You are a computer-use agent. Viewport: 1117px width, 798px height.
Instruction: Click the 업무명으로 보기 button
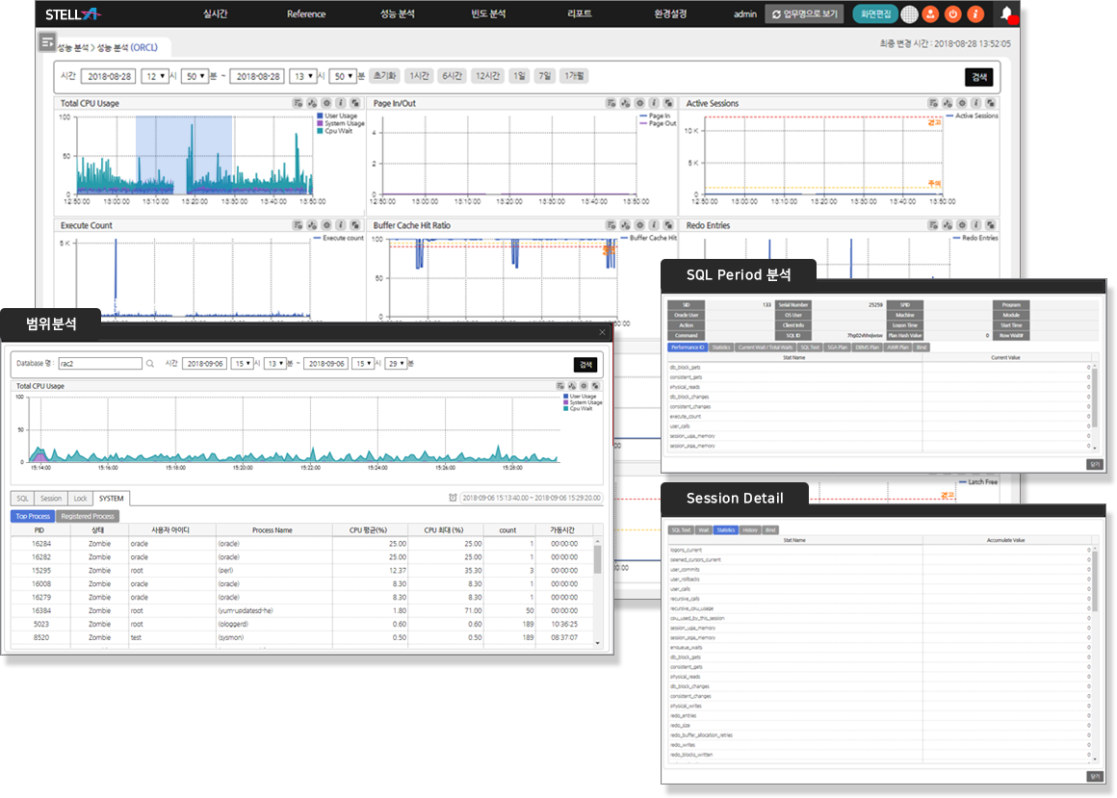[804, 13]
